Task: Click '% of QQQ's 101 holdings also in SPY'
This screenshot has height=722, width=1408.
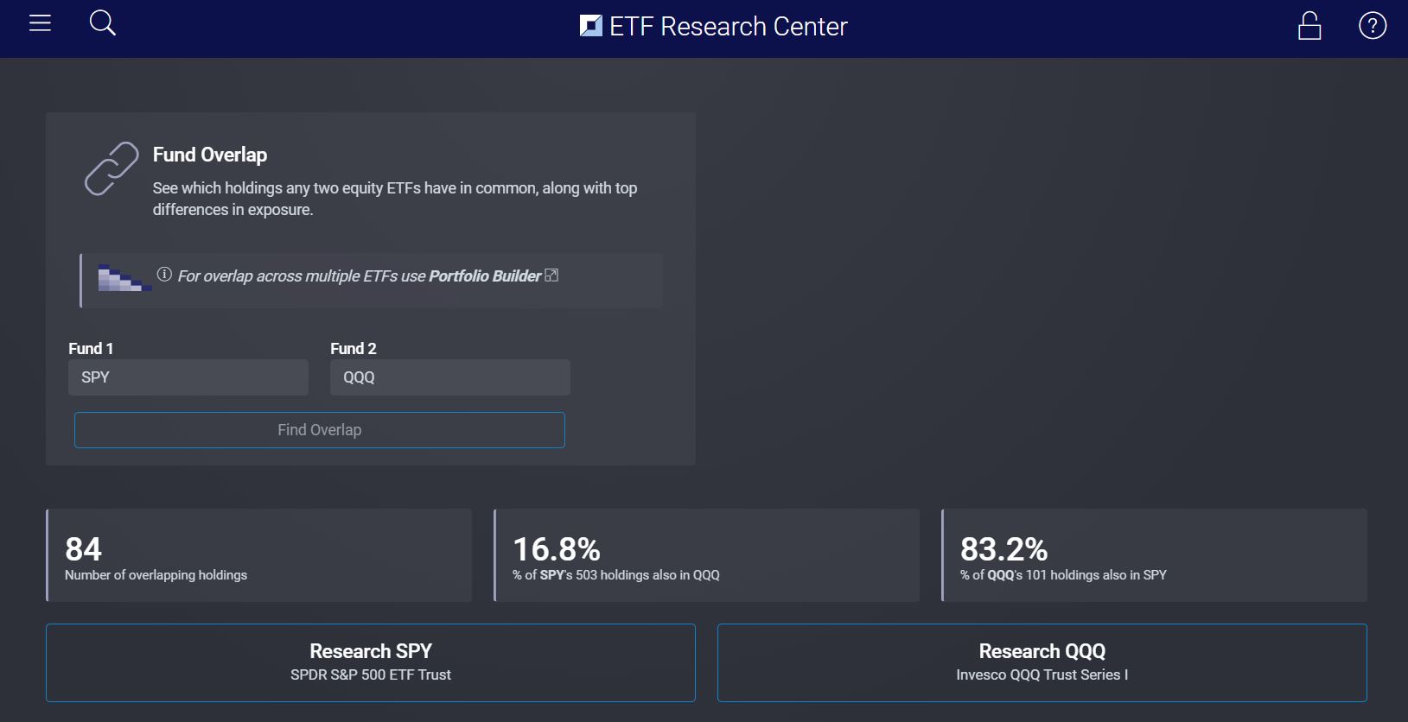Action: click(x=1063, y=575)
